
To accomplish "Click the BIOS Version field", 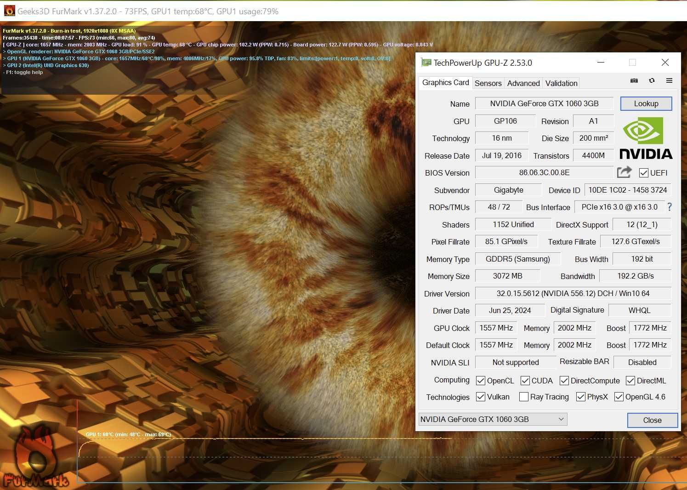I will tap(544, 172).
